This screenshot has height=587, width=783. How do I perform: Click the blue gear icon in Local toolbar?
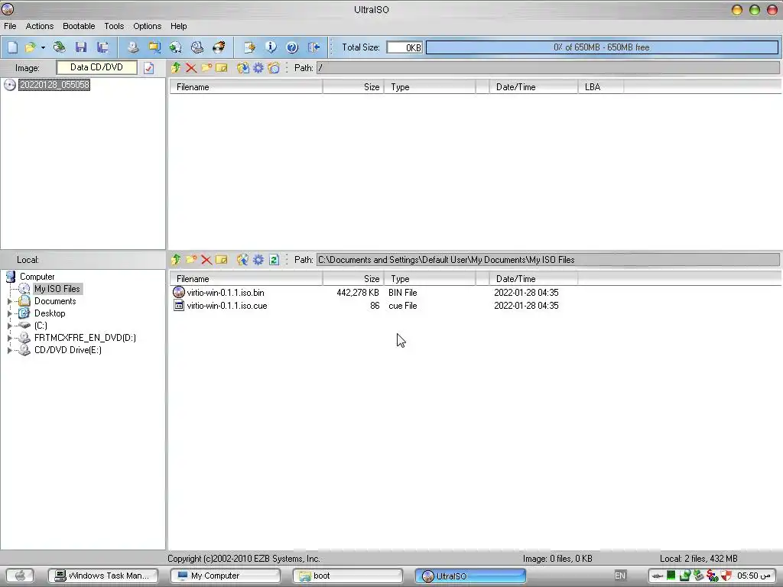(258, 260)
